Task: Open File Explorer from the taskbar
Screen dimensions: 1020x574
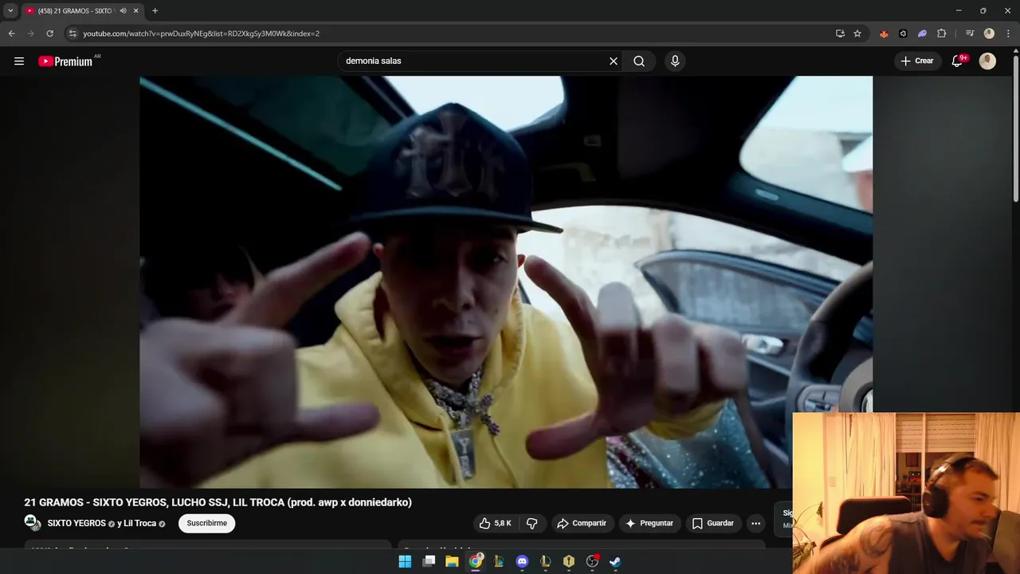Action: click(452, 561)
